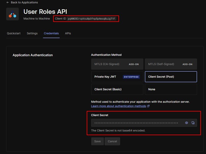Click inside the Client Secret field

point(144,123)
